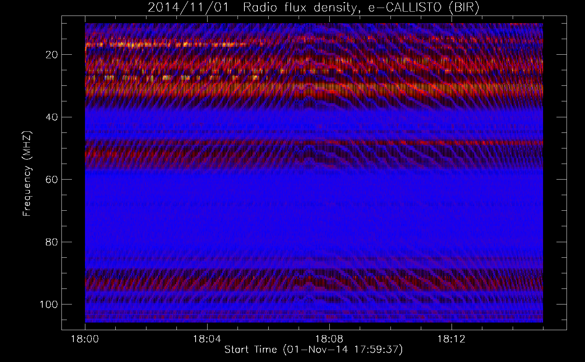Click the 'Frequency (MHZ)' axis label
The height and width of the screenshot is (362, 585).
27,174
